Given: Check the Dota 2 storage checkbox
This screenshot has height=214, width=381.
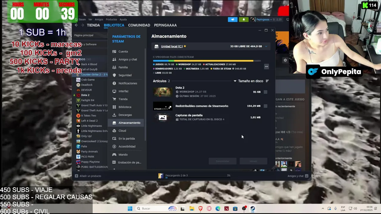Looking at the screenshot, I should coord(266,92).
